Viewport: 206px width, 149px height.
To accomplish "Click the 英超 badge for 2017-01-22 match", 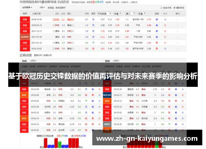I will pos(25,43).
